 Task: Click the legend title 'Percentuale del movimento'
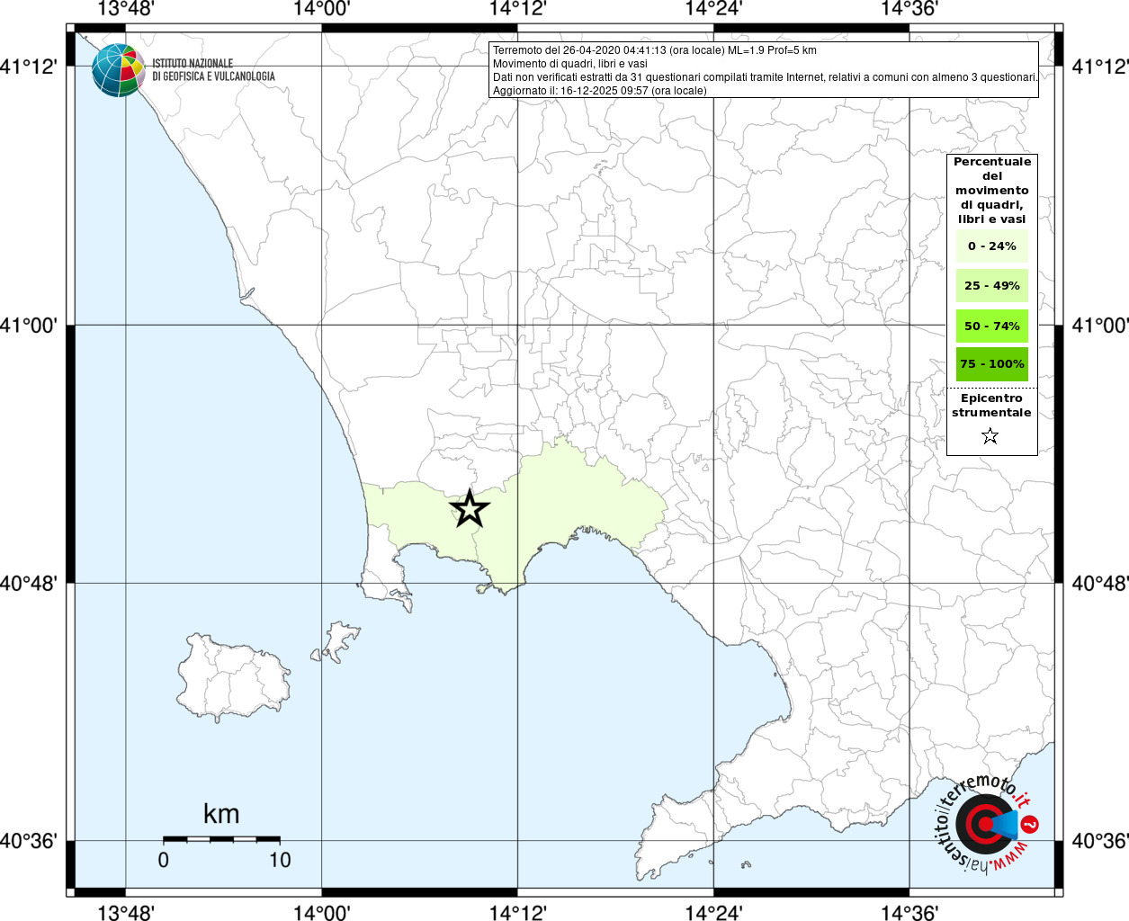pos(992,190)
